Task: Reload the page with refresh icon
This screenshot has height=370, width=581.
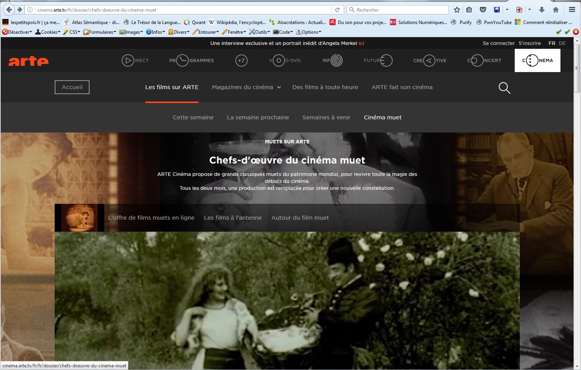Action: point(337,10)
